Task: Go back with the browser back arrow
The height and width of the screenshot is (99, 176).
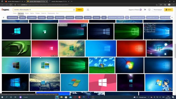Action: [x=2, y=5]
